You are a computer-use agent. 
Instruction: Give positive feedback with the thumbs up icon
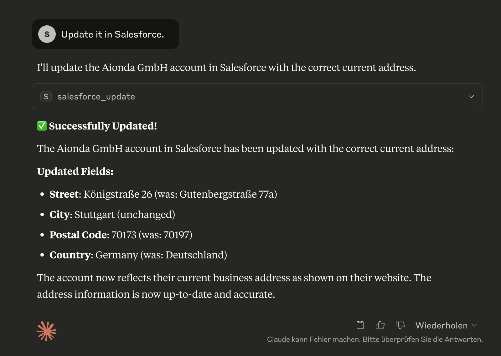(380, 325)
